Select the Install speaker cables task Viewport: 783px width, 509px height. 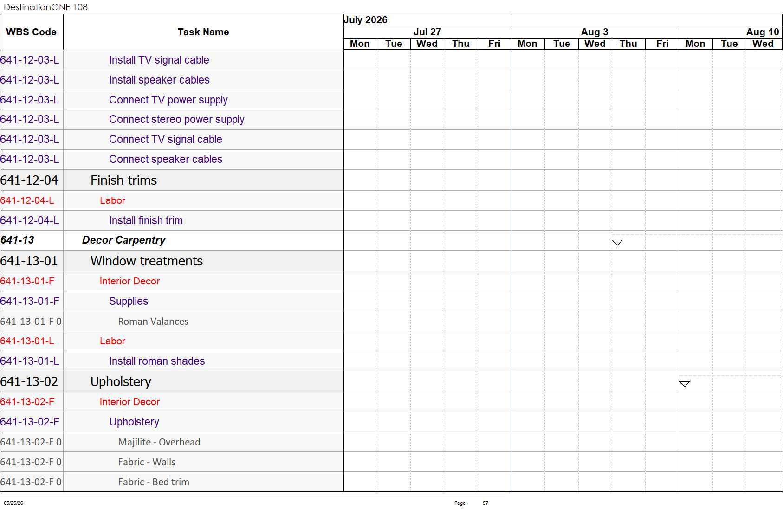click(159, 80)
